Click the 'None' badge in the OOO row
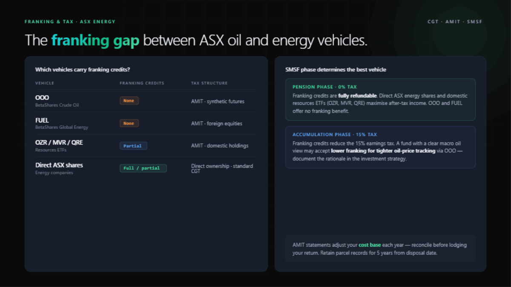This screenshot has height=287, width=511. pyautogui.click(x=129, y=101)
